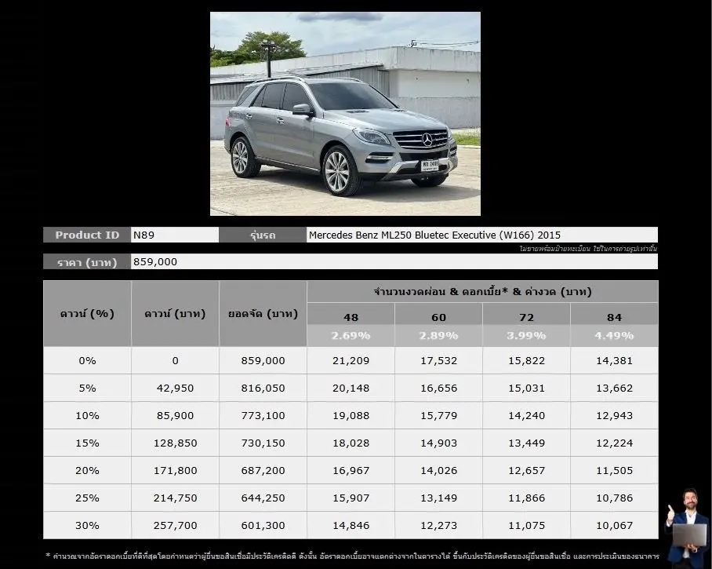
Task: Click the 12,657 monthly payment cell
Action: [526, 470]
